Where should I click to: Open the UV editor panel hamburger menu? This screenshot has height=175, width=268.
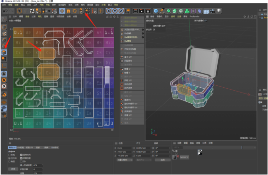click(x=10, y=16)
